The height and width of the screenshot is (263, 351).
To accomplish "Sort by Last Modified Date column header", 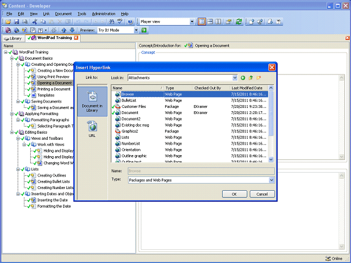I will pyautogui.click(x=248, y=88).
